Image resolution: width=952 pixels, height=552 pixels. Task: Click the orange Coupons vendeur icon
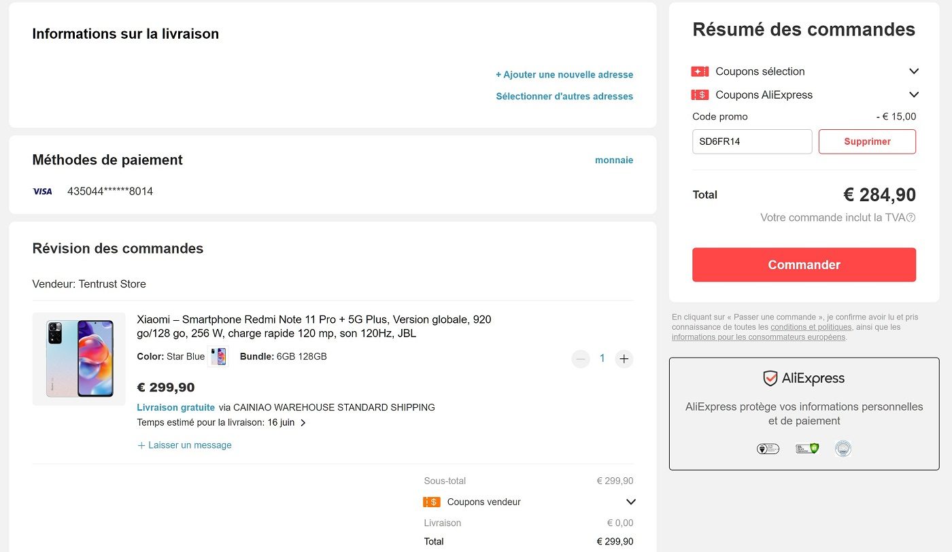432,502
